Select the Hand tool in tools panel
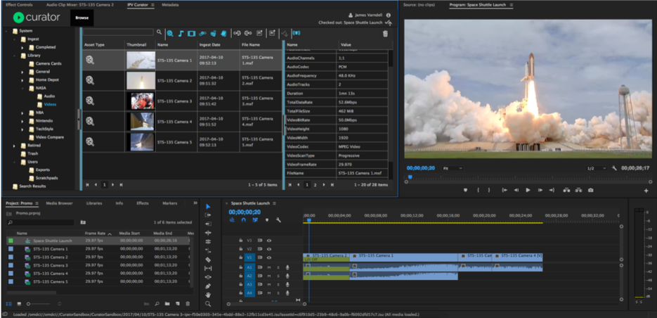657x318 pixels. 208,295
